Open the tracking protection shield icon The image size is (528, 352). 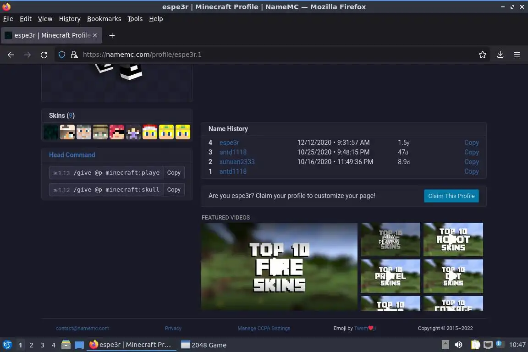[61, 55]
